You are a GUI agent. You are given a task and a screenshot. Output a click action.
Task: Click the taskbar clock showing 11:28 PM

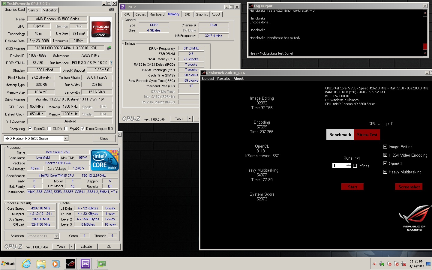pos(417,264)
